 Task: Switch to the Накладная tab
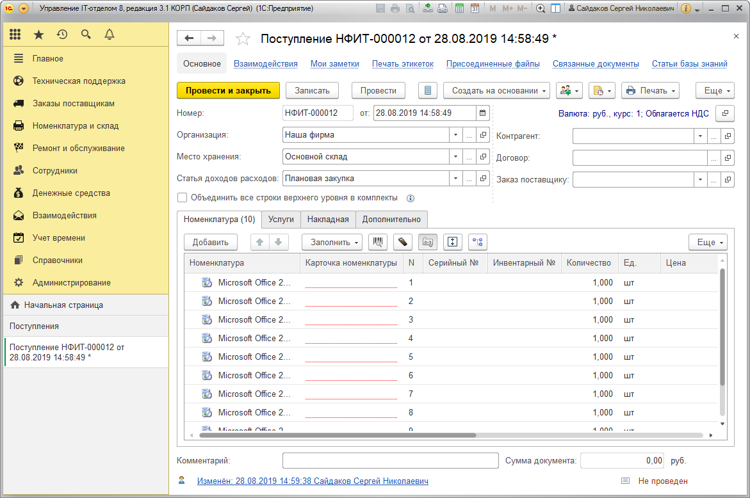tap(328, 220)
